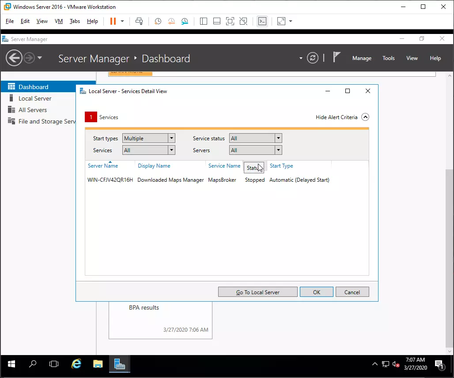Open the Server Manager View menu
Viewport: 454px width, 378px height.
click(412, 58)
